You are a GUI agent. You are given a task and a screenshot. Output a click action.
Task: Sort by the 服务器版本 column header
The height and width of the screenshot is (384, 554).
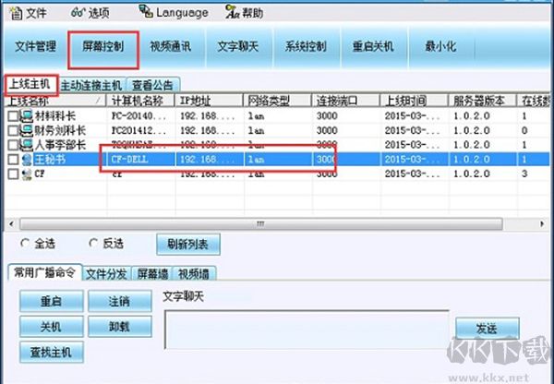click(483, 101)
